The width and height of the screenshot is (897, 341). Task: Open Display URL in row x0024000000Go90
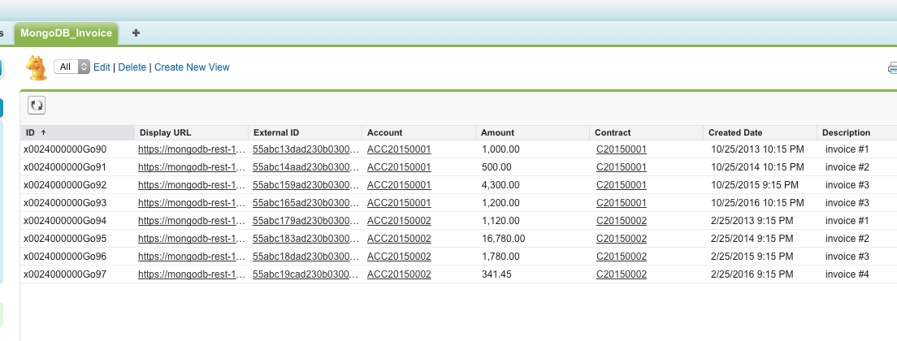pyautogui.click(x=192, y=149)
